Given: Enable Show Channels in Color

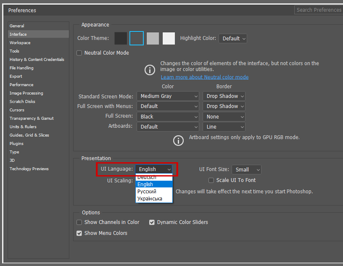Looking at the screenshot, I should 79,222.
